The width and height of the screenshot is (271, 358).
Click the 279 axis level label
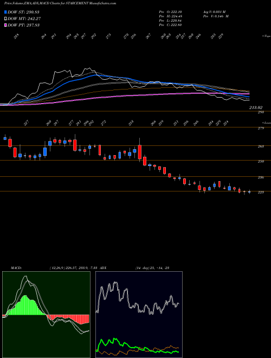[x=261, y=129]
